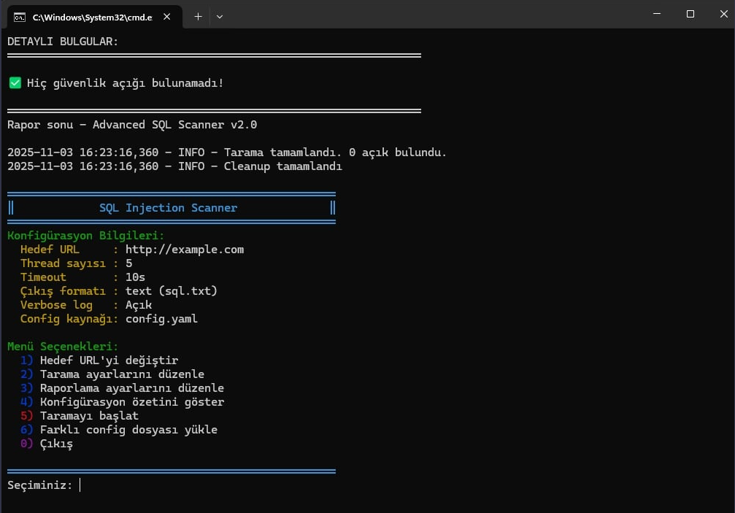Click the 'Açık' verbose log value

click(x=139, y=305)
